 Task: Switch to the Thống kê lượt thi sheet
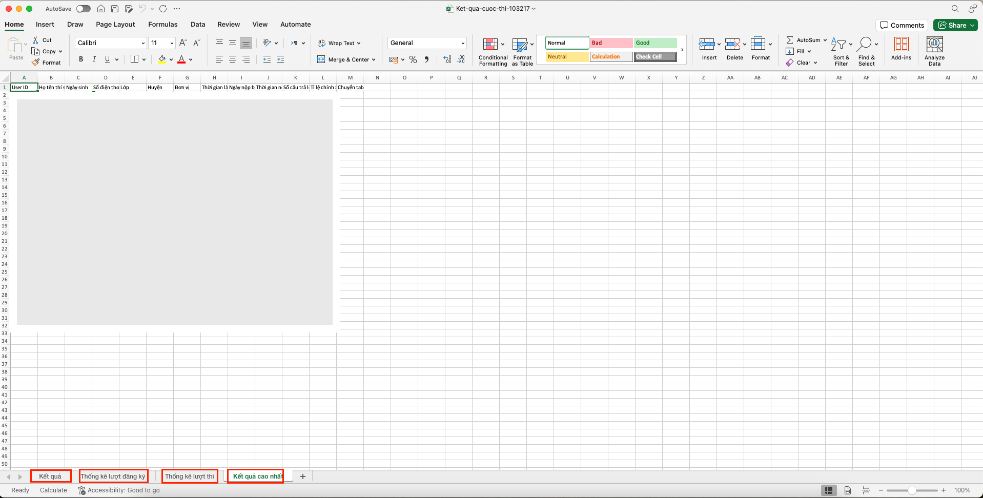click(x=190, y=476)
